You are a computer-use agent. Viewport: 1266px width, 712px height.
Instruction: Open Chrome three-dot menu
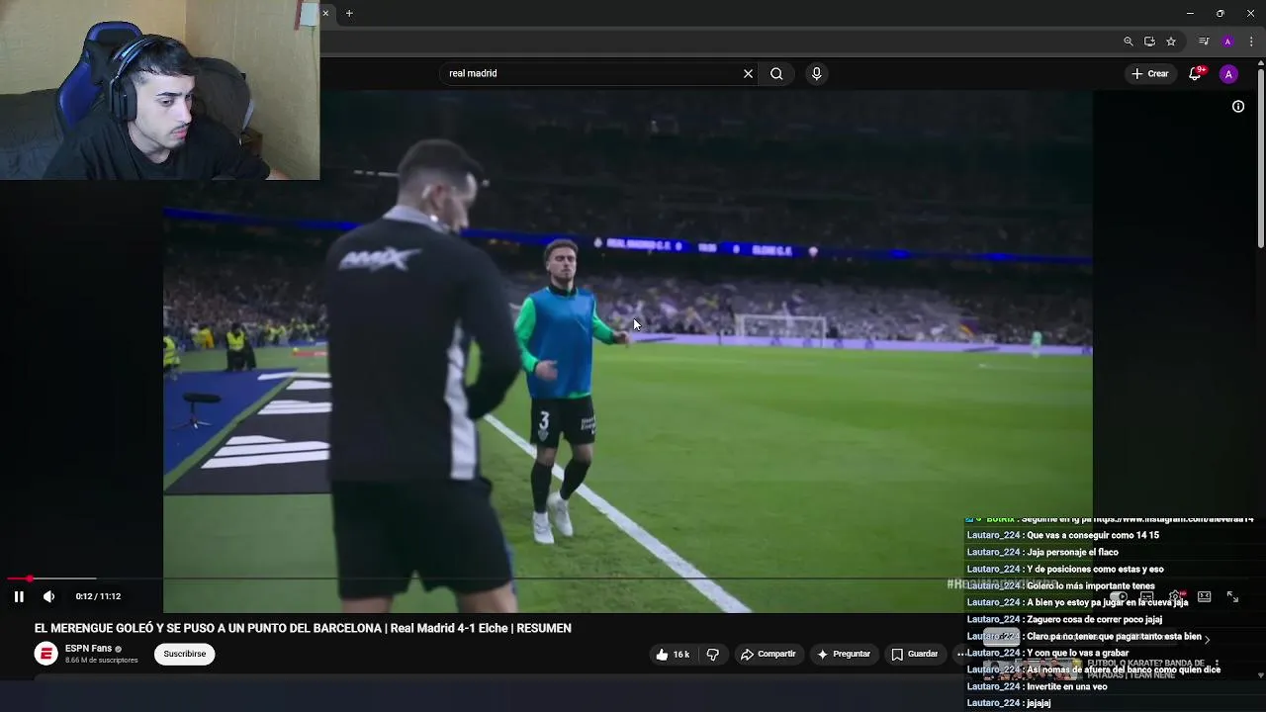[1251, 42]
